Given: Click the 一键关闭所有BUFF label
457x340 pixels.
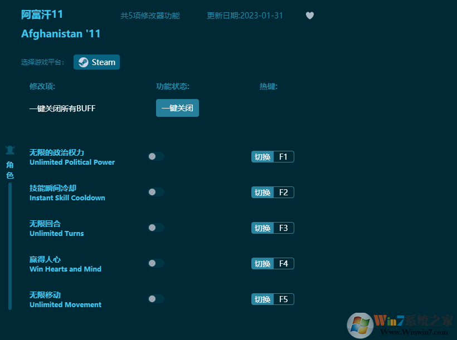Looking at the screenshot, I should tap(62, 109).
